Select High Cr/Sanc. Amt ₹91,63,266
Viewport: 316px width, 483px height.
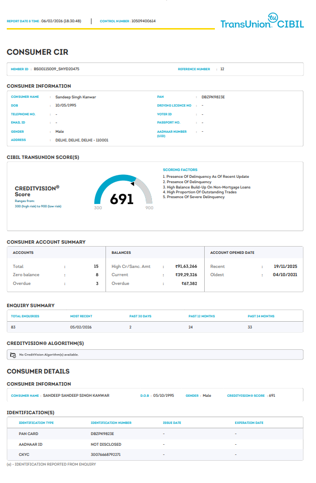pyautogui.click(x=186, y=266)
